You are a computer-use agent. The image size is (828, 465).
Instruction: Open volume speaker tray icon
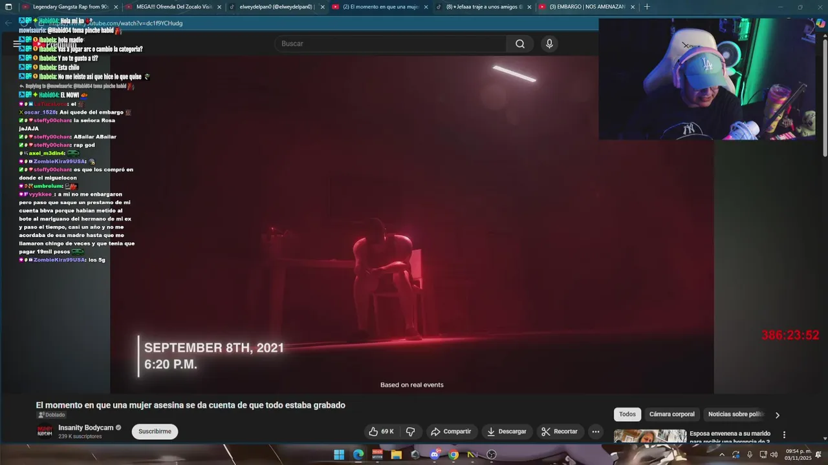tap(774, 455)
